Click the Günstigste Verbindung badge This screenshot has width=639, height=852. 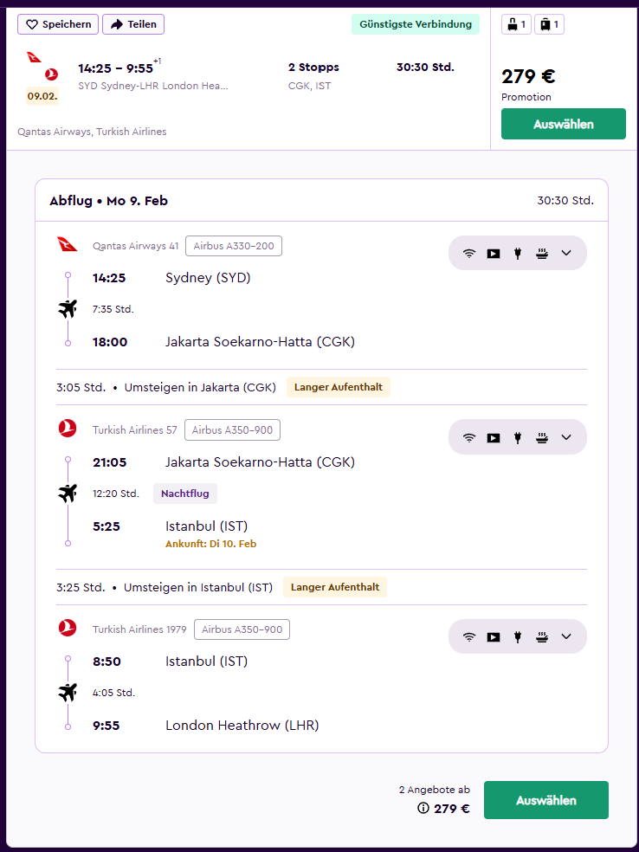[x=416, y=24]
